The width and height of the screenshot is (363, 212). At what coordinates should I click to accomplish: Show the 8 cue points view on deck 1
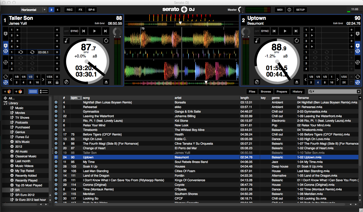pyautogui.click(x=5, y=34)
